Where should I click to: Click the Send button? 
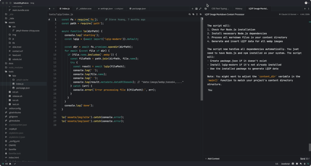(x=303, y=159)
